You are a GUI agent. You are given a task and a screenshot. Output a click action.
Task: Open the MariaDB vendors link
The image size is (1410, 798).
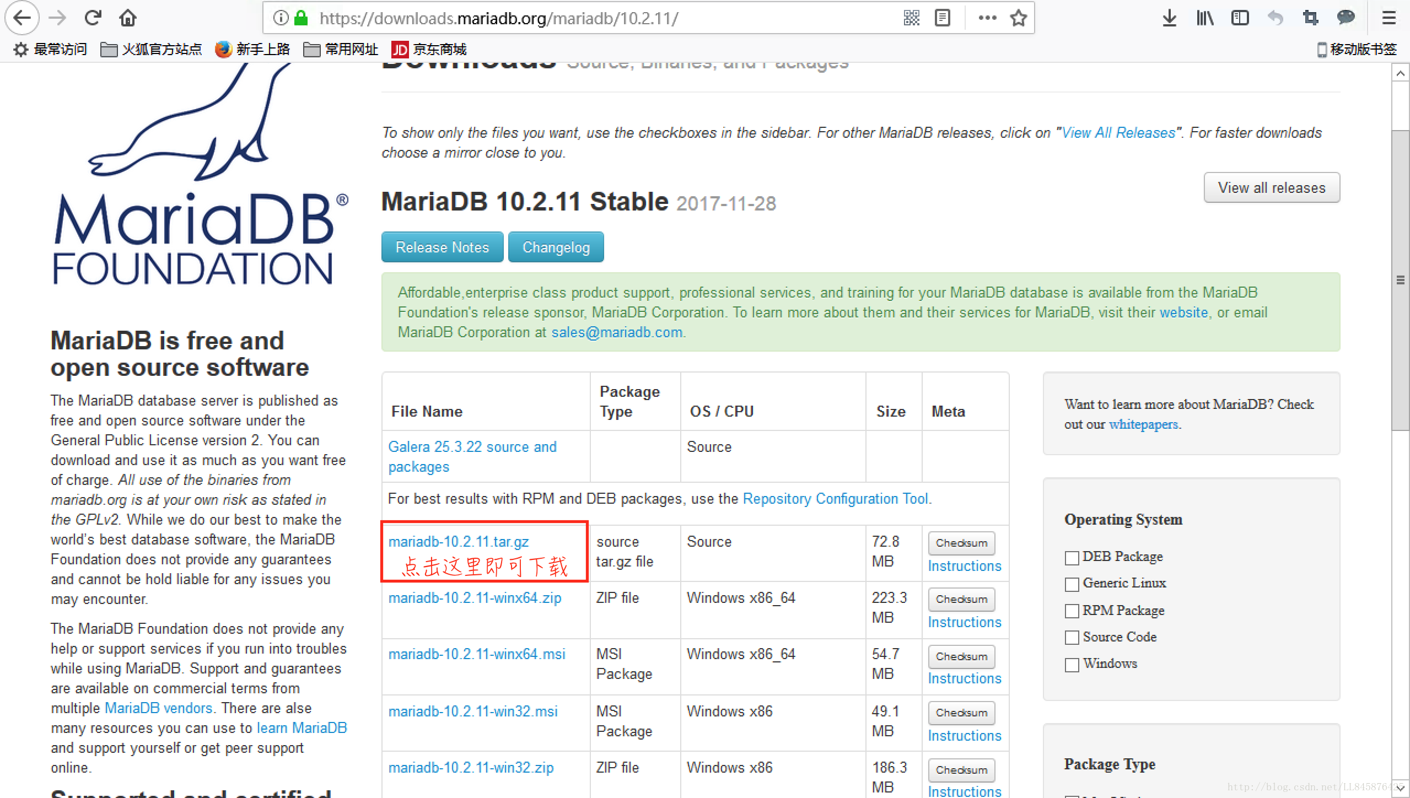158,708
